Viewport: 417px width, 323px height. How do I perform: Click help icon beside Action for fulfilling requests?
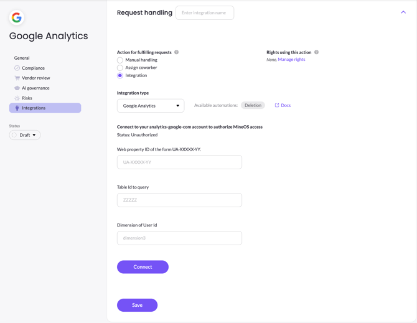tap(177, 52)
